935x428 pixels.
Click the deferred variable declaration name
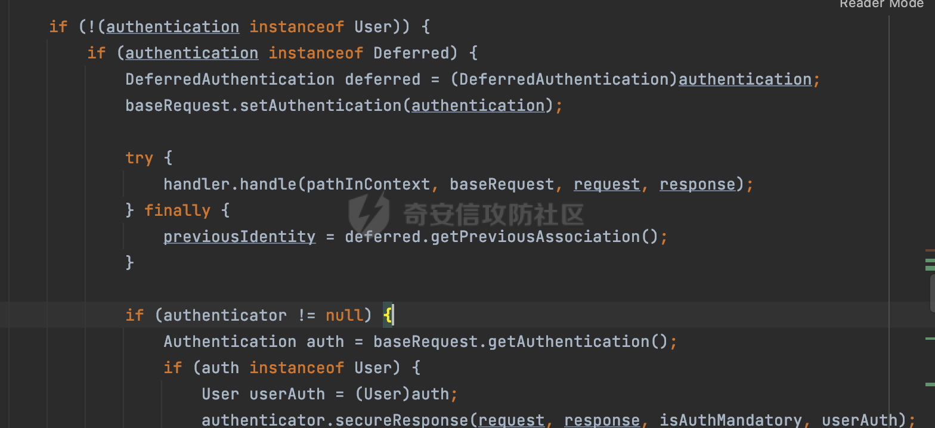click(x=382, y=79)
